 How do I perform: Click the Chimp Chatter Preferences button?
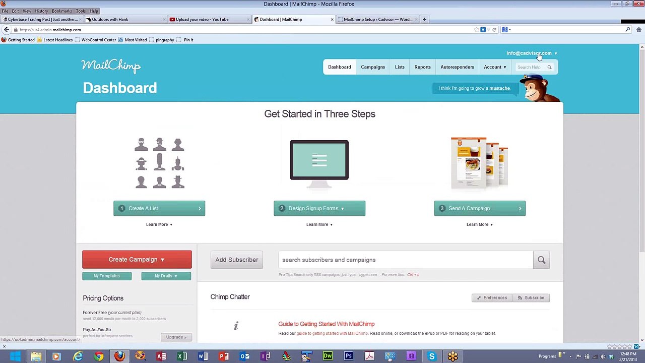(x=492, y=297)
